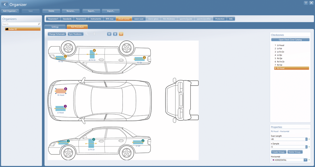
Task: Select check zone marker 7 on schematic
Action: 65,56
